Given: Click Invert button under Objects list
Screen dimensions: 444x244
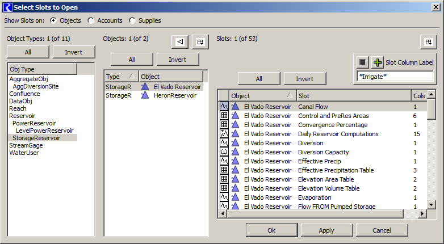Looking at the screenshot, I should (x=178, y=60).
